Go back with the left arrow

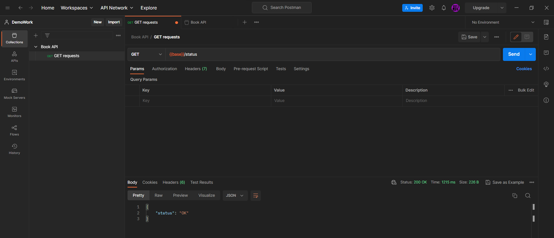tap(20, 8)
